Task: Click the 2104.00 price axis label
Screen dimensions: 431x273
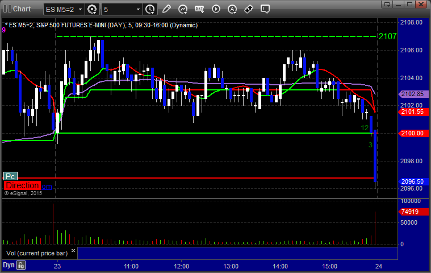Action: pyautogui.click(x=412, y=78)
